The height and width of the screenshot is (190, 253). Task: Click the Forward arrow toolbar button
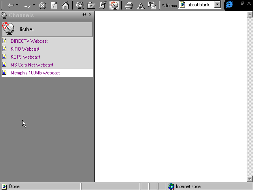(x=27, y=6)
